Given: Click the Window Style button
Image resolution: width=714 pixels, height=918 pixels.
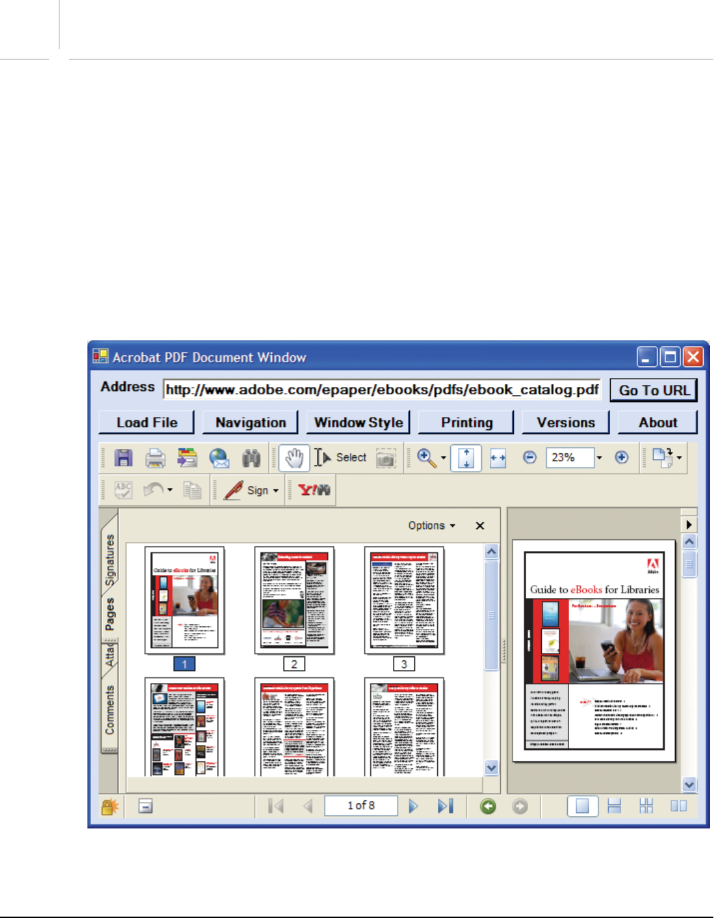Looking at the screenshot, I should coord(359,422).
